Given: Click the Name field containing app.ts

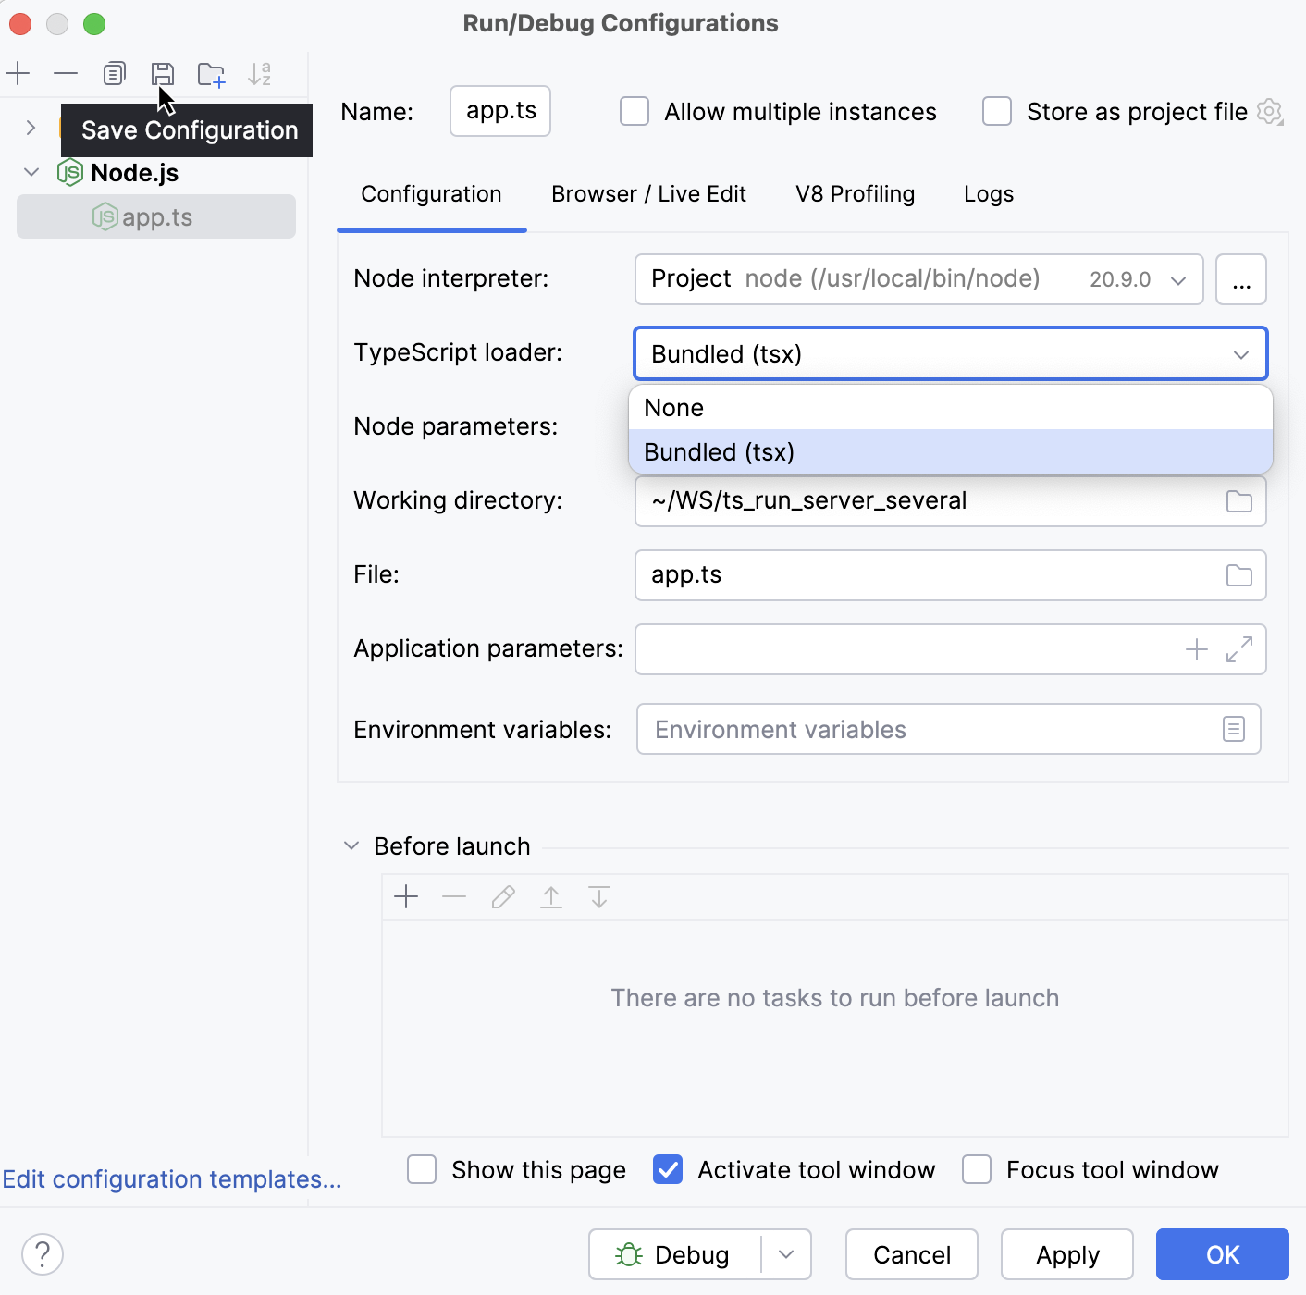Looking at the screenshot, I should [x=499, y=111].
